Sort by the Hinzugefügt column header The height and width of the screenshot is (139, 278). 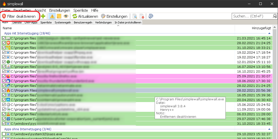point(254,28)
